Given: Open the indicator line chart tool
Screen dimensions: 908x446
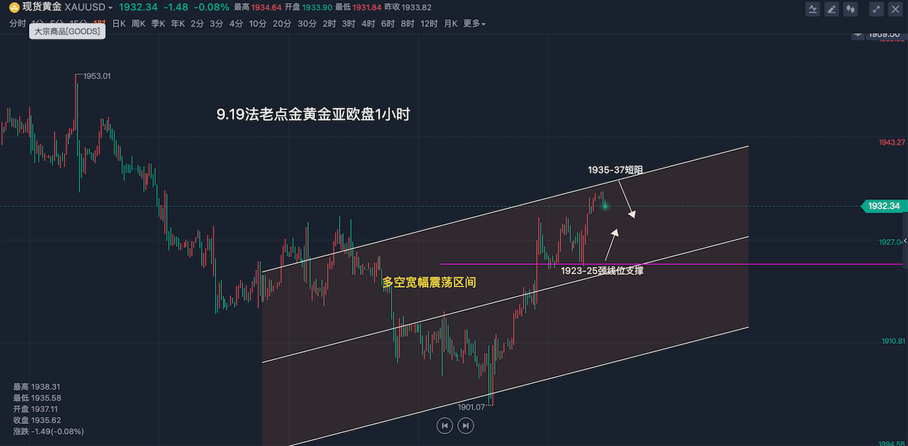Looking at the screenshot, I should 813,9.
